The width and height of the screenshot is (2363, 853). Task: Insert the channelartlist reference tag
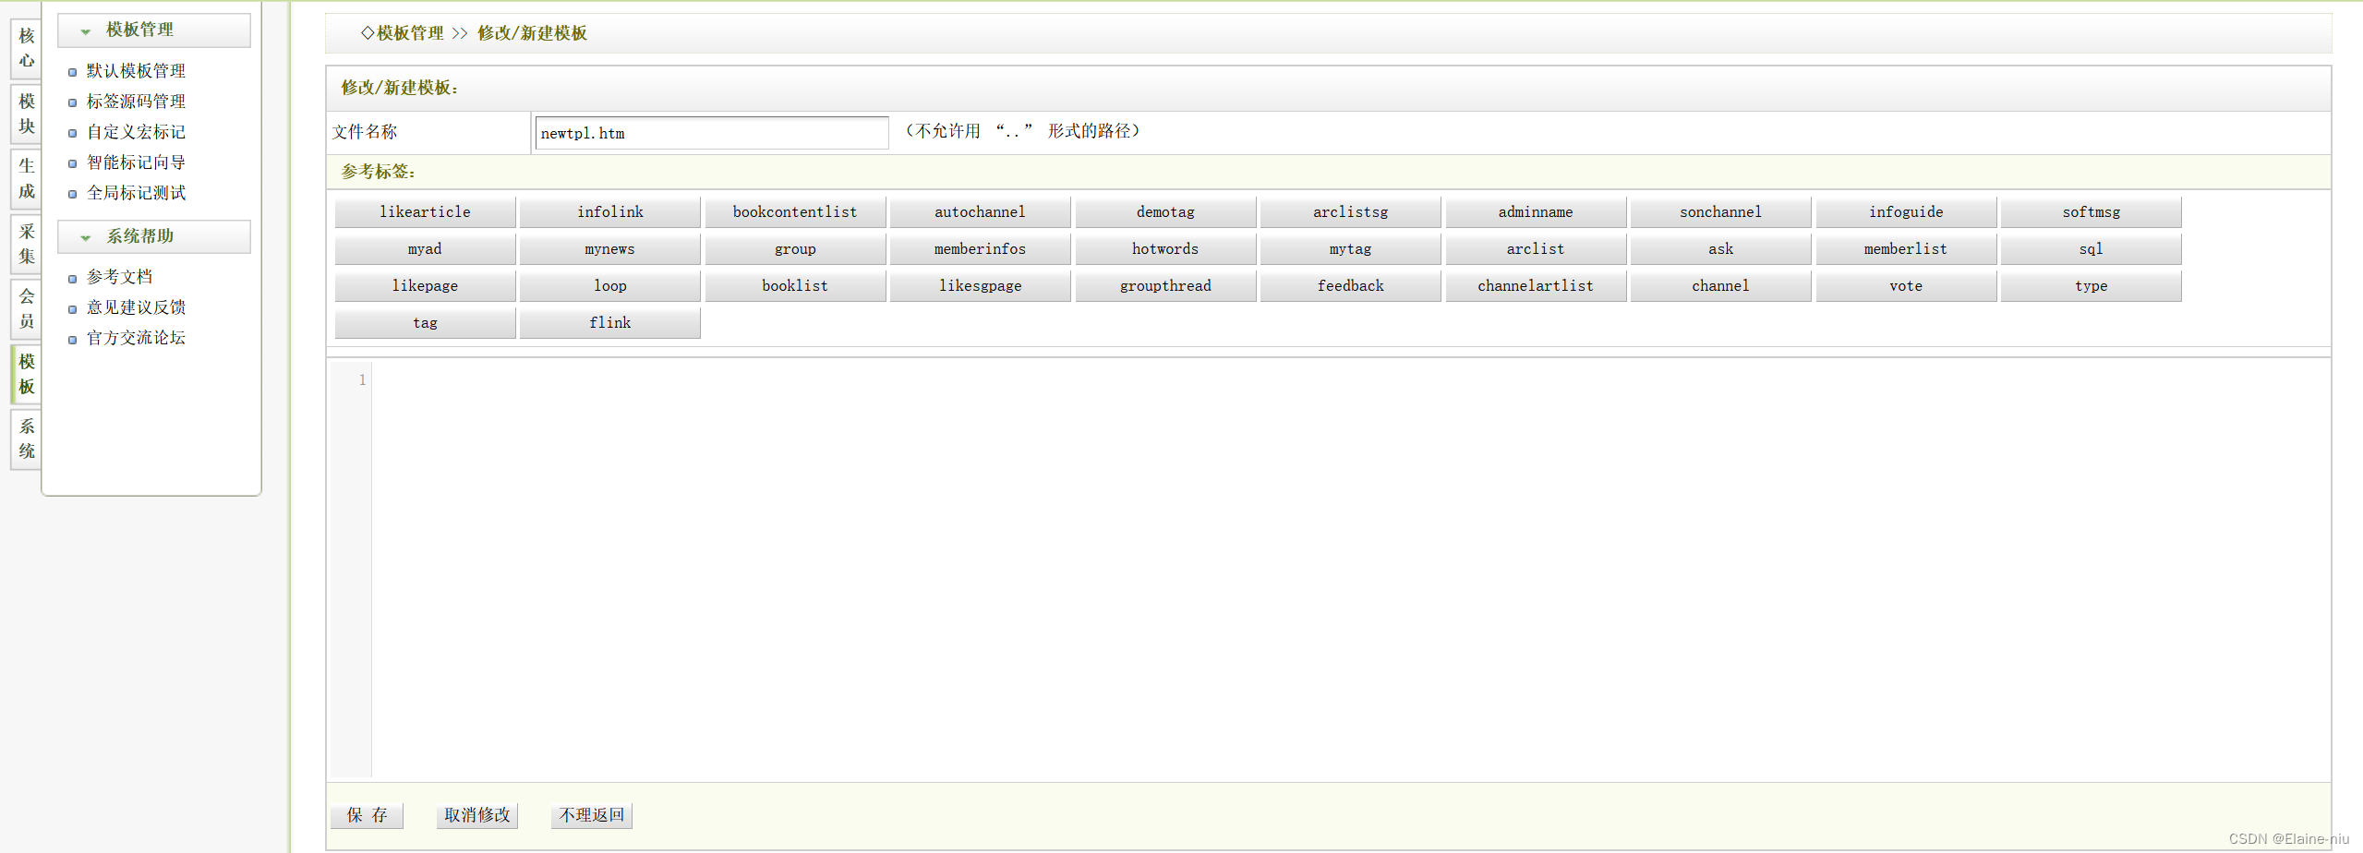pos(1536,286)
